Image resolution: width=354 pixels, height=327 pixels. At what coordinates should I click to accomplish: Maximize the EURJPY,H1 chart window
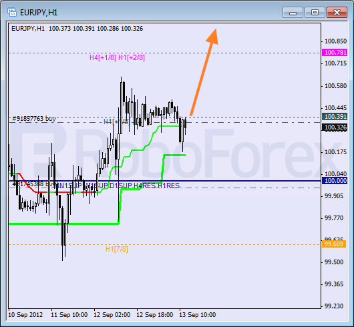[315, 12]
